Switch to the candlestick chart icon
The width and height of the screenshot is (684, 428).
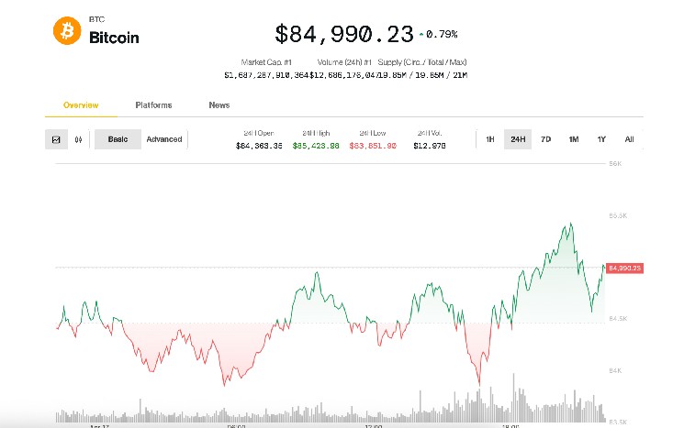[x=78, y=139]
